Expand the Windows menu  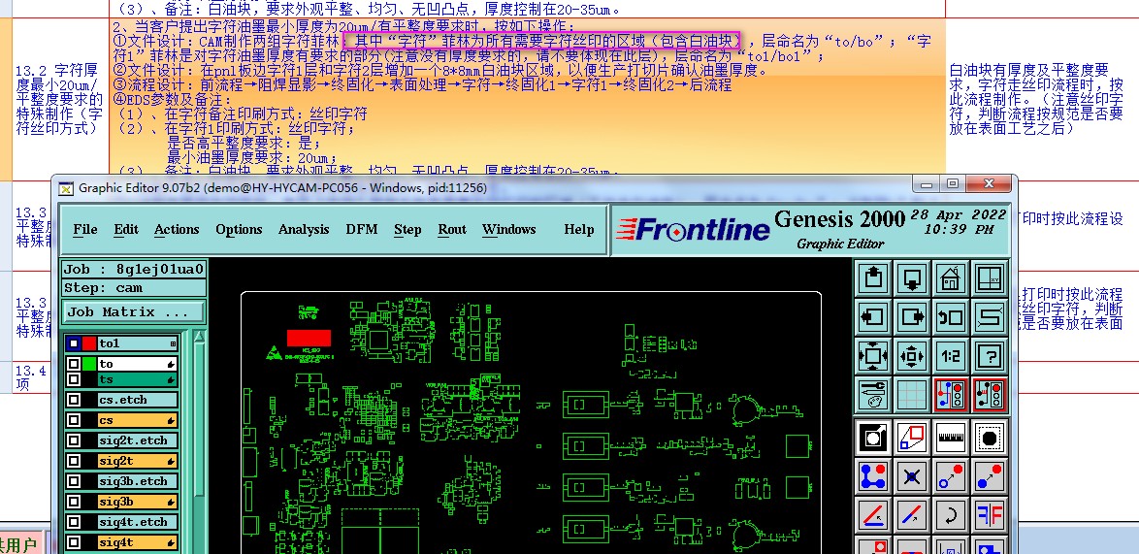click(x=508, y=229)
